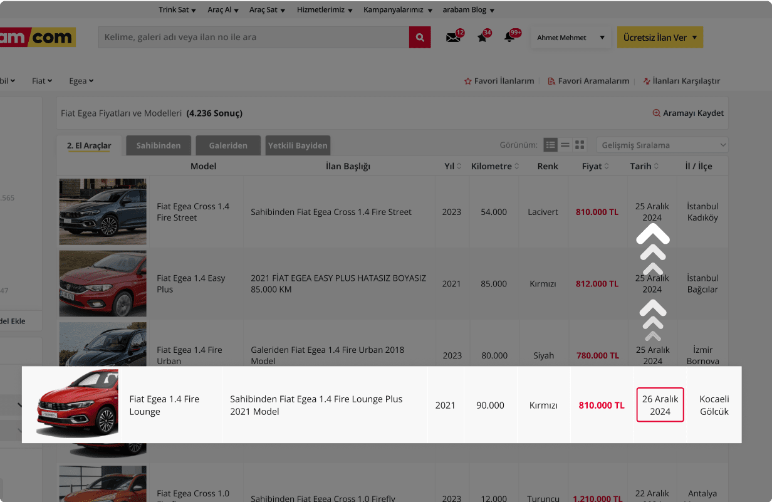The image size is (772, 502).
Task: Sort by Fiyat column arrows
Action: 607,166
